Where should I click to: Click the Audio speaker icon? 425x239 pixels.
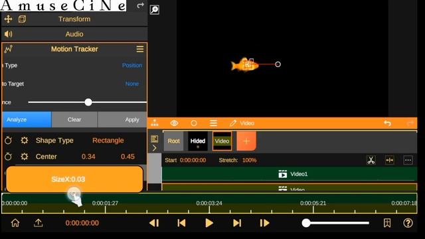point(8,34)
